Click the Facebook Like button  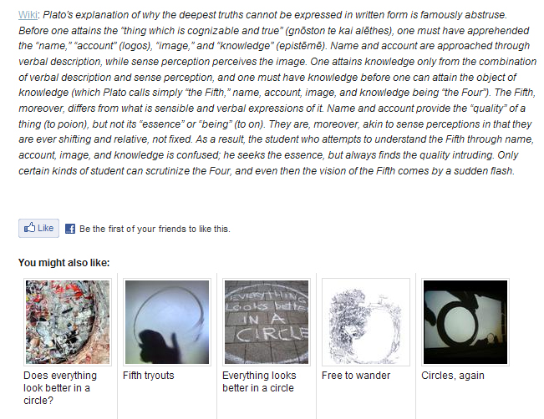(x=38, y=228)
